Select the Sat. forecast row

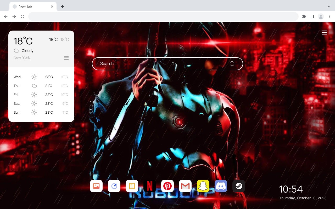(41, 103)
